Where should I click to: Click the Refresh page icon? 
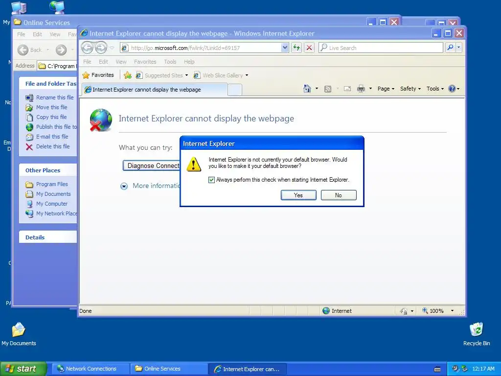tap(296, 47)
